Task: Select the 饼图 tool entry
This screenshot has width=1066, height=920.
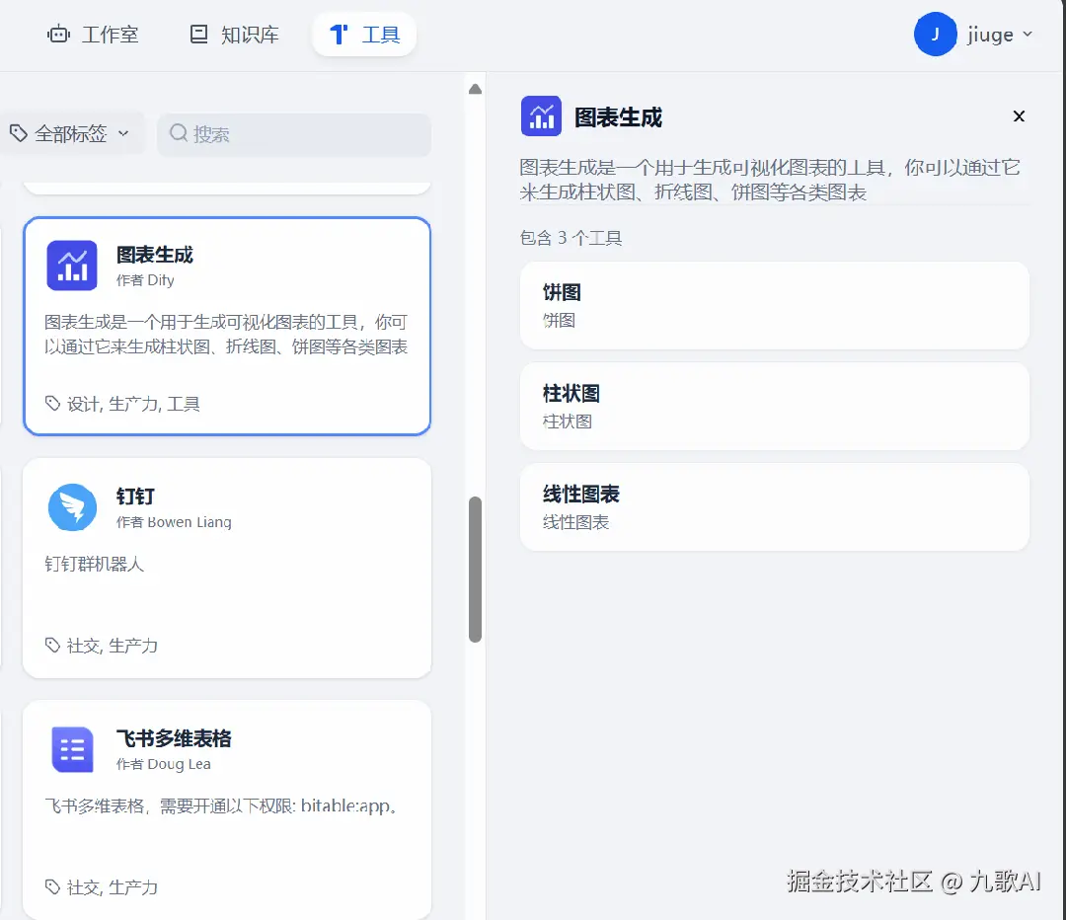Action: [775, 305]
